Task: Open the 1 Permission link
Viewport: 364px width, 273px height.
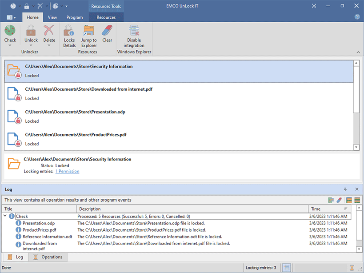Action: [67, 171]
